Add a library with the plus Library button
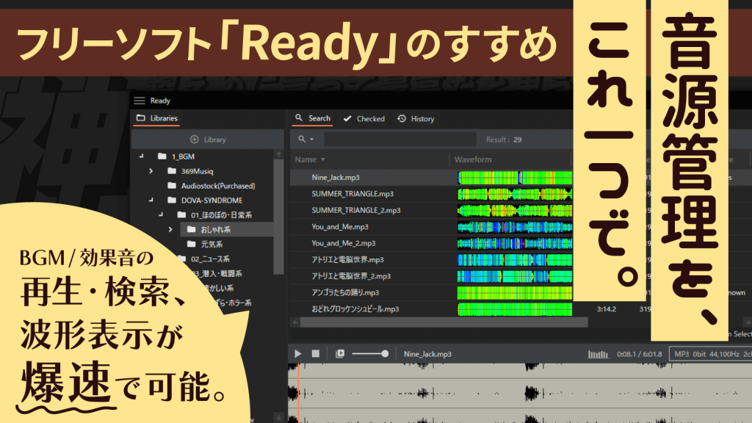This screenshot has width=752, height=423. (208, 140)
